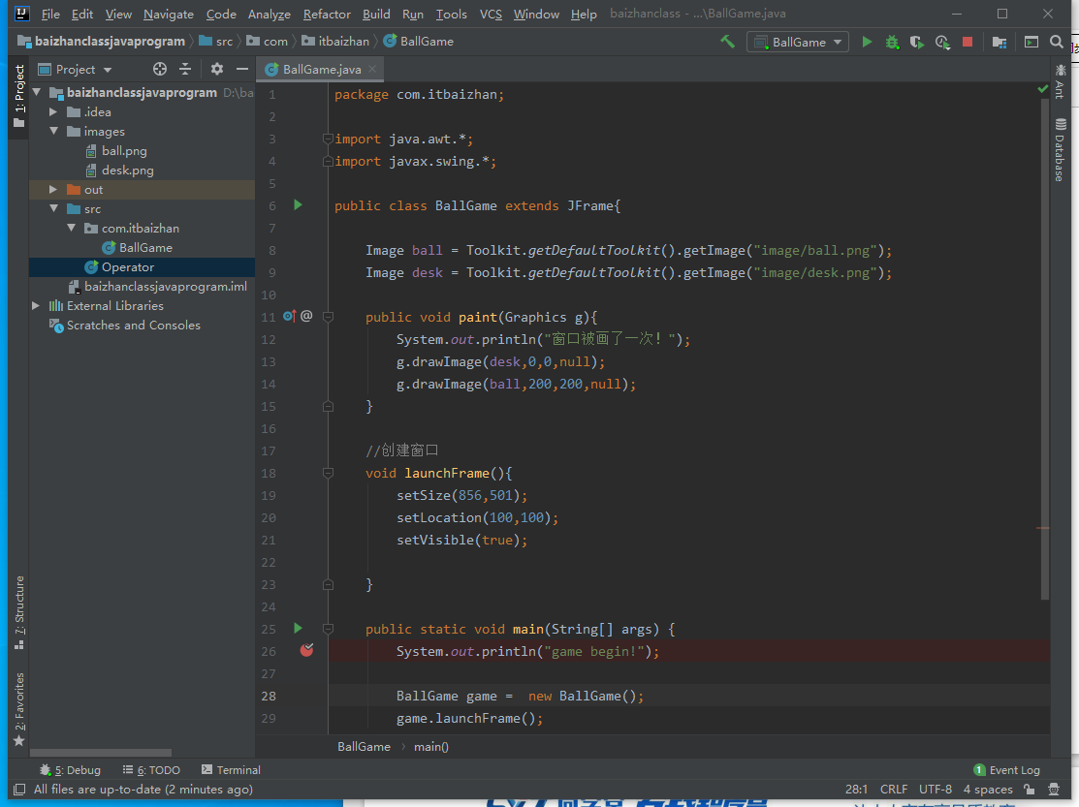
Task: Toggle the Project side tab
Action: pos(19,96)
